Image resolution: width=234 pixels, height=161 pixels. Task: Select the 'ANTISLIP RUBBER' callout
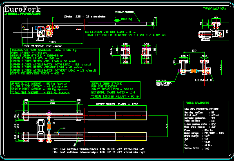point(124,12)
